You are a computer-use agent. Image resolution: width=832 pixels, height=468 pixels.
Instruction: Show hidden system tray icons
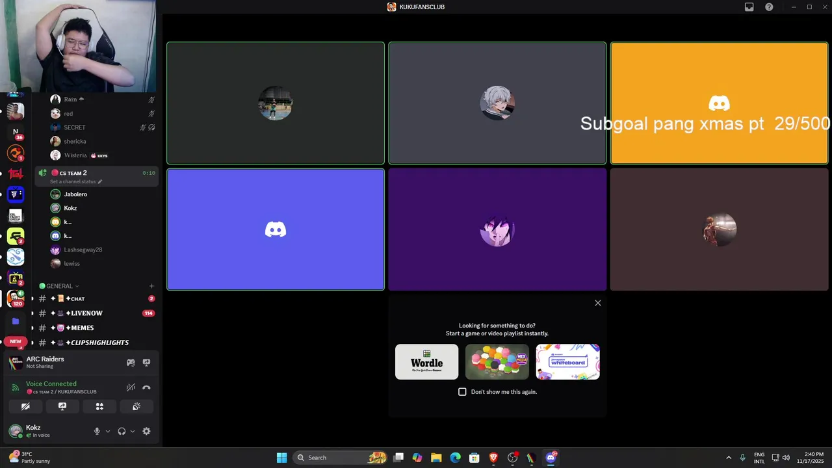[x=729, y=458]
